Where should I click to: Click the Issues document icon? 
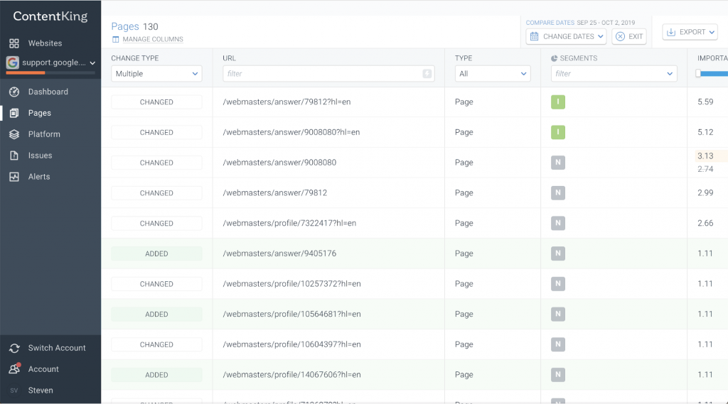tap(14, 155)
